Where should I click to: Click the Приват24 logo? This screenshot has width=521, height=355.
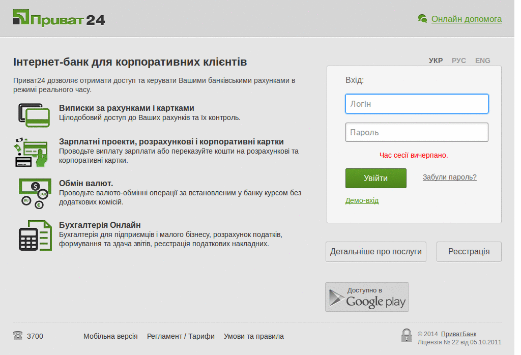click(x=59, y=19)
